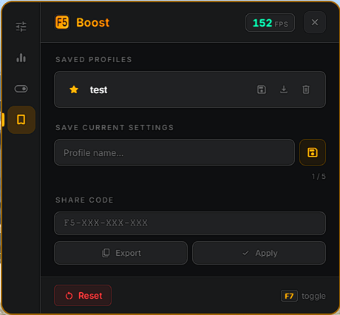The height and width of the screenshot is (315, 340).
Task: Click the Export button
Action: 120,253
